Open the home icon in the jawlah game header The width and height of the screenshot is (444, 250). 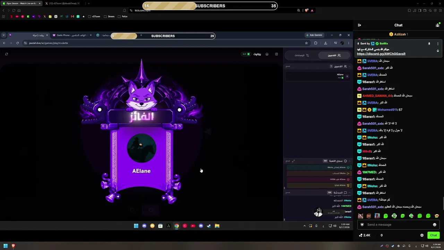click(267, 54)
